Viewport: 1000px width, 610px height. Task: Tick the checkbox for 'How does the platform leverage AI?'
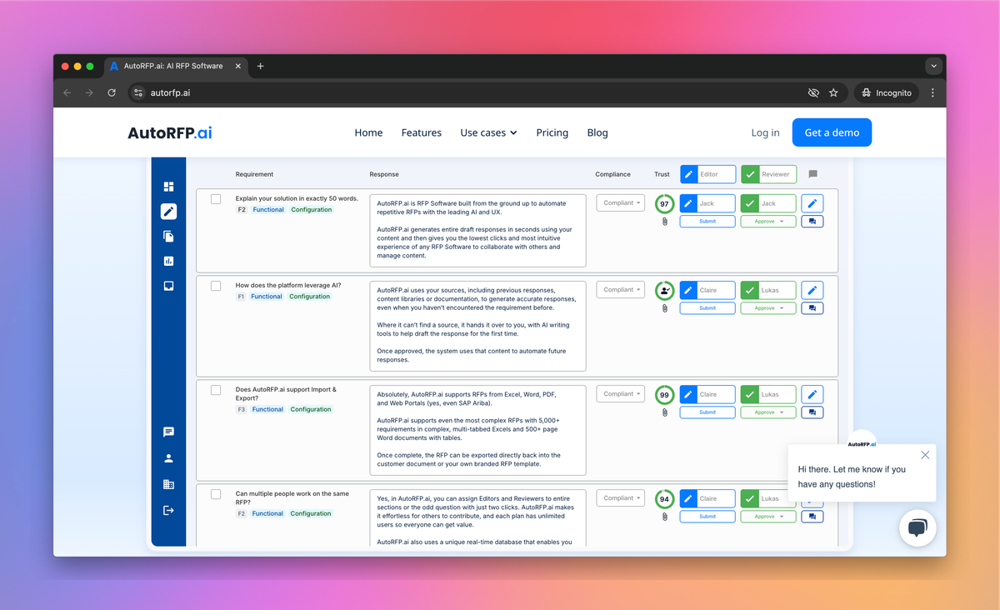pos(216,286)
